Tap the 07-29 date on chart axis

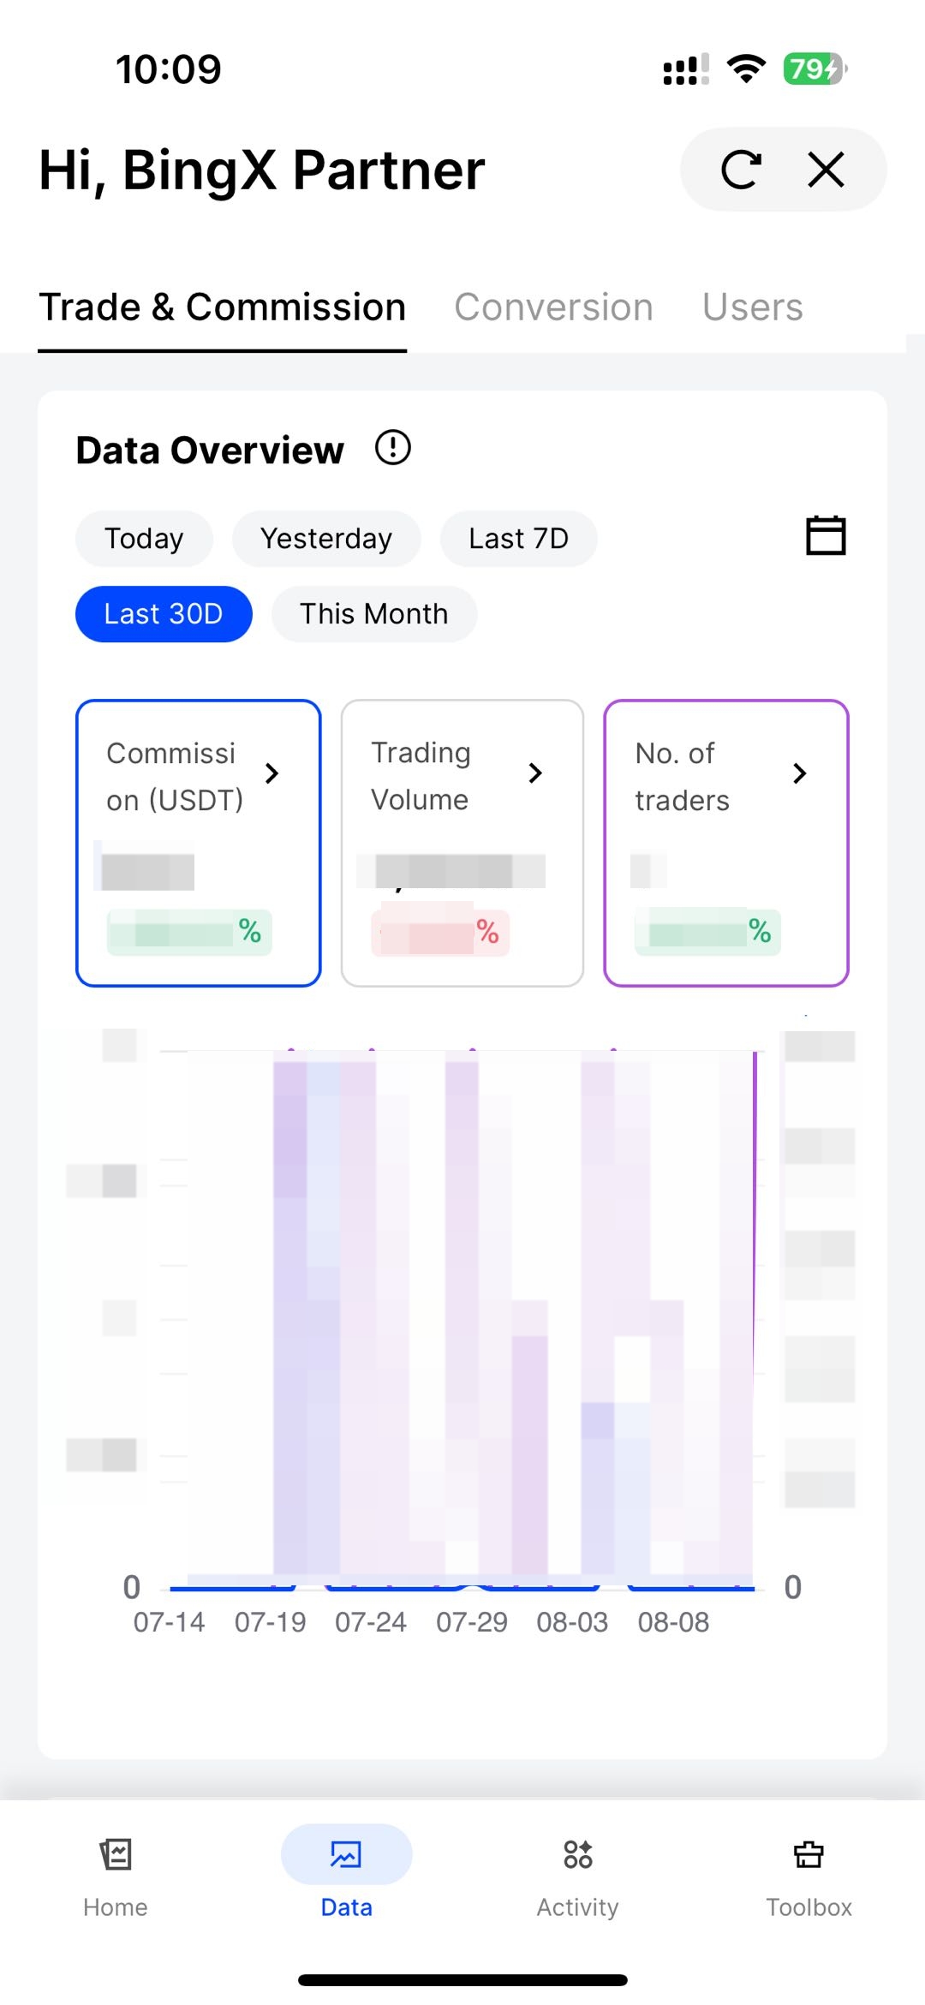pos(472,1622)
